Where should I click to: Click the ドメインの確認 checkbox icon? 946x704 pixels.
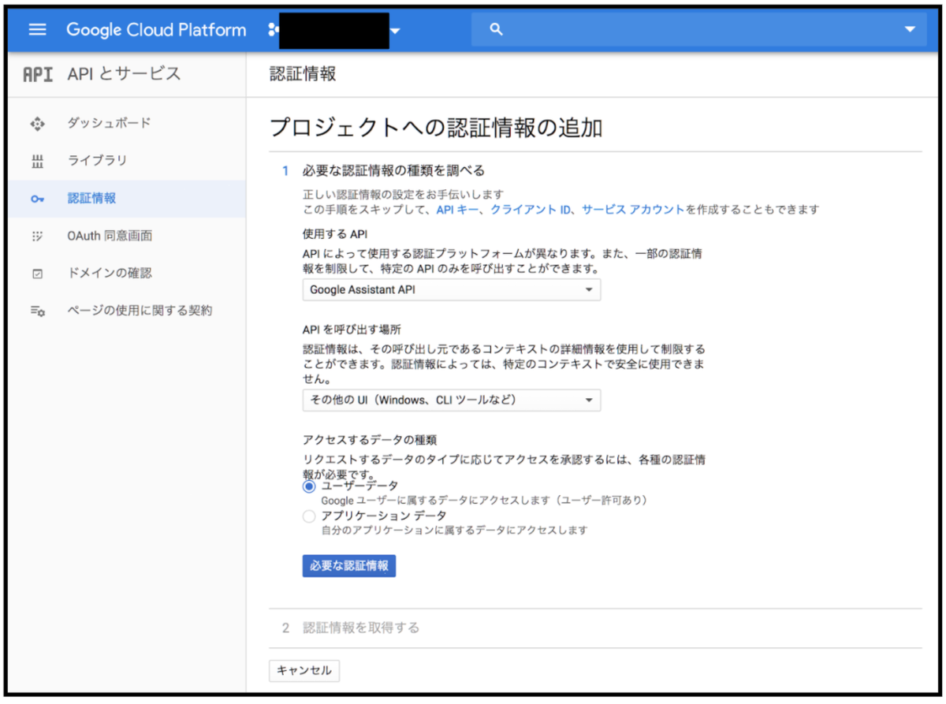[37, 274]
